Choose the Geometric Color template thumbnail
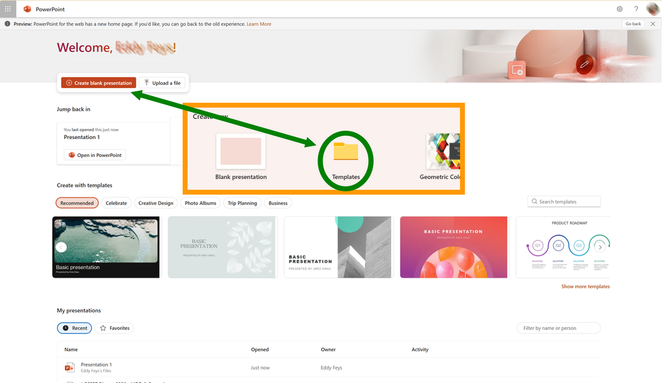Screen dimensions: 662x383 (443, 151)
